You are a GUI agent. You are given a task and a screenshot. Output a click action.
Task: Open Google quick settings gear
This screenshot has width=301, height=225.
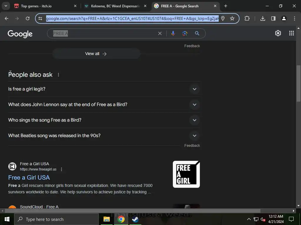278,33
